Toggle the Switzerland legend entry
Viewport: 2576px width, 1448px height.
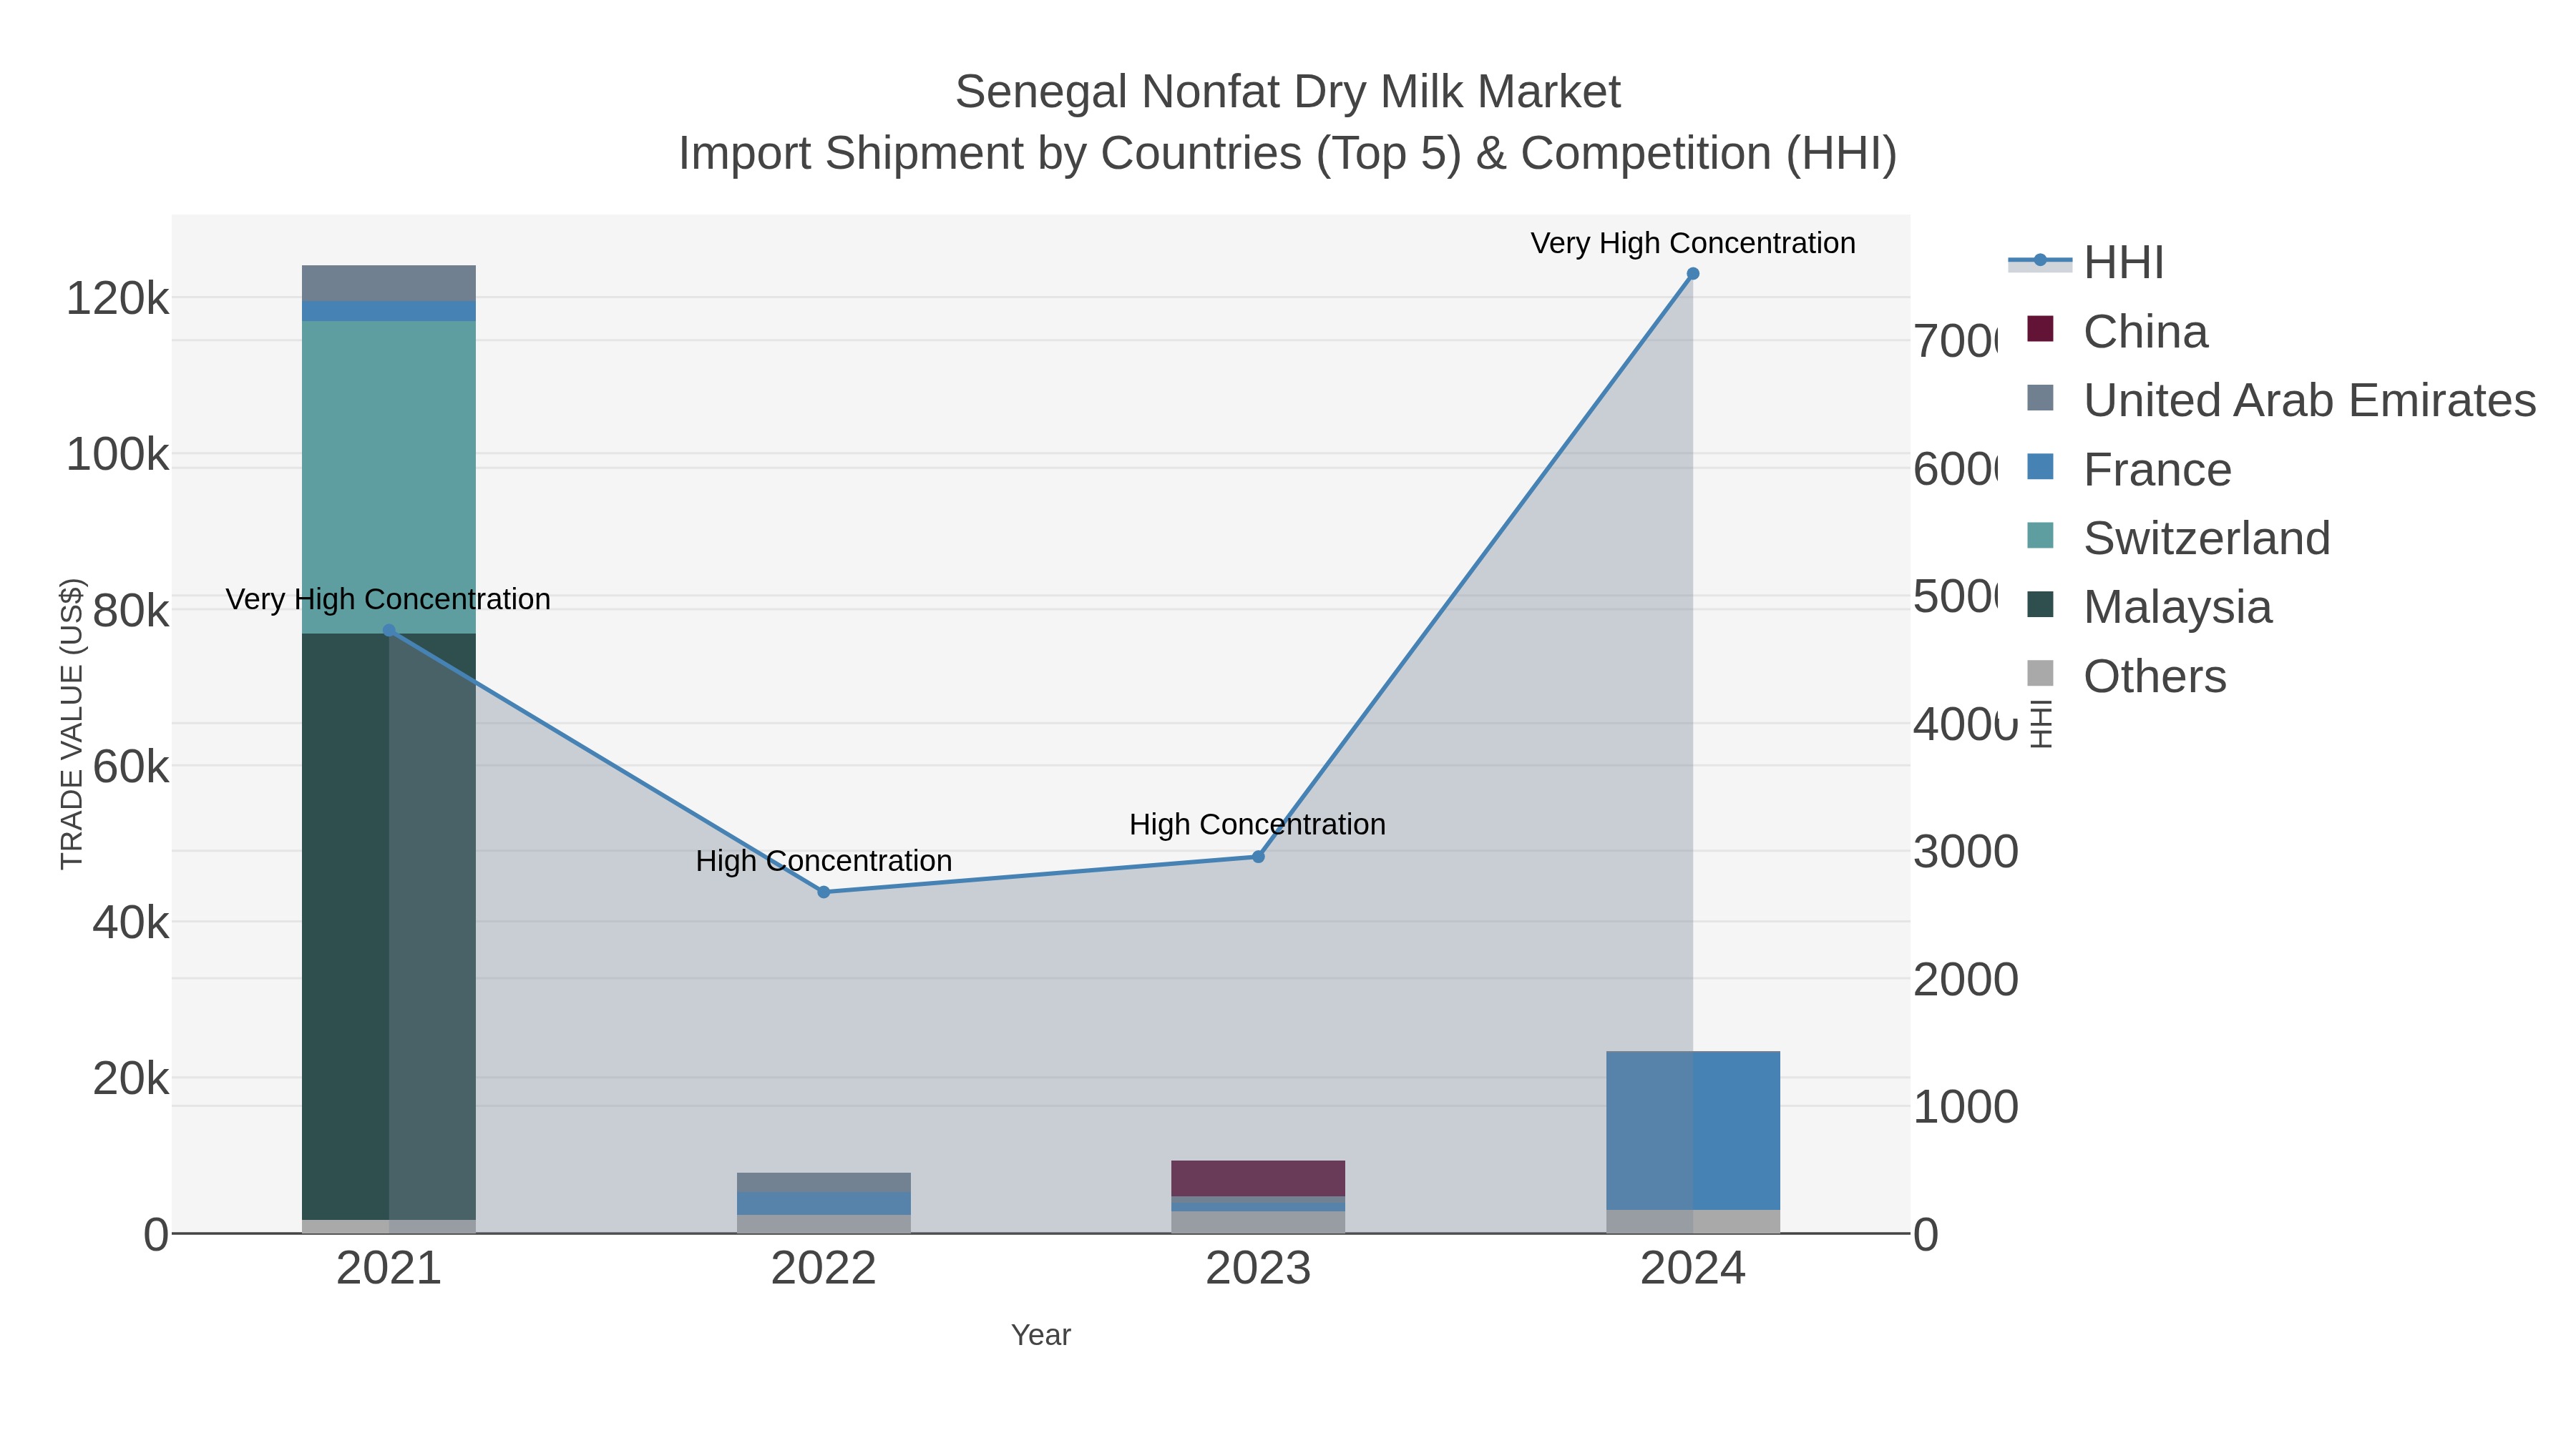tap(2179, 538)
